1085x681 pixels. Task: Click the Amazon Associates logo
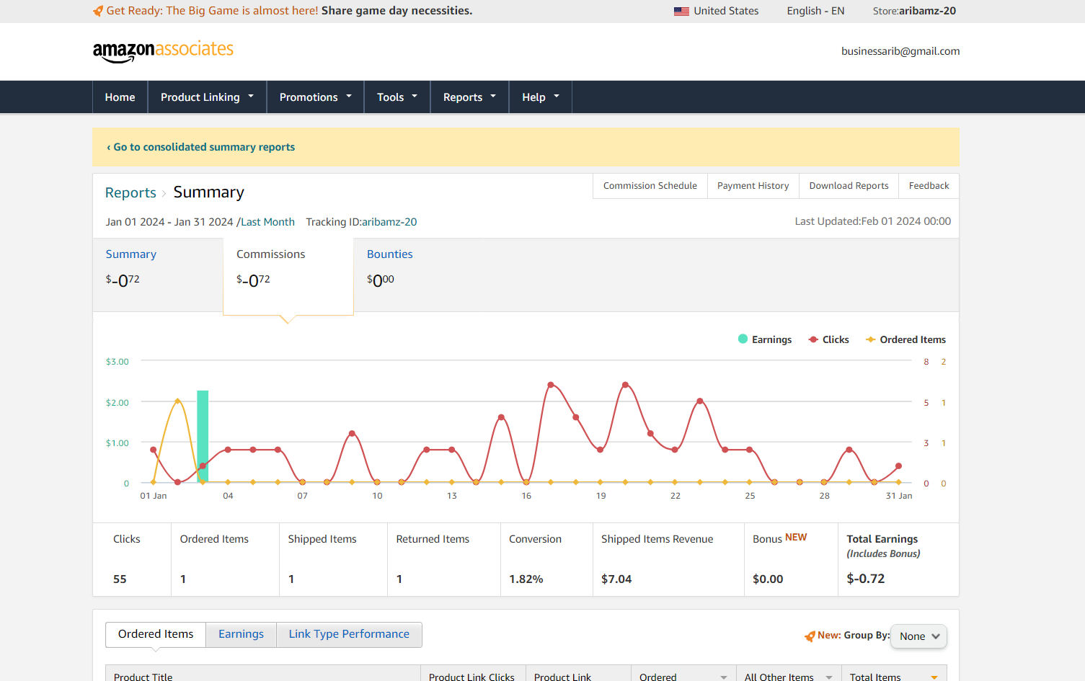click(163, 51)
